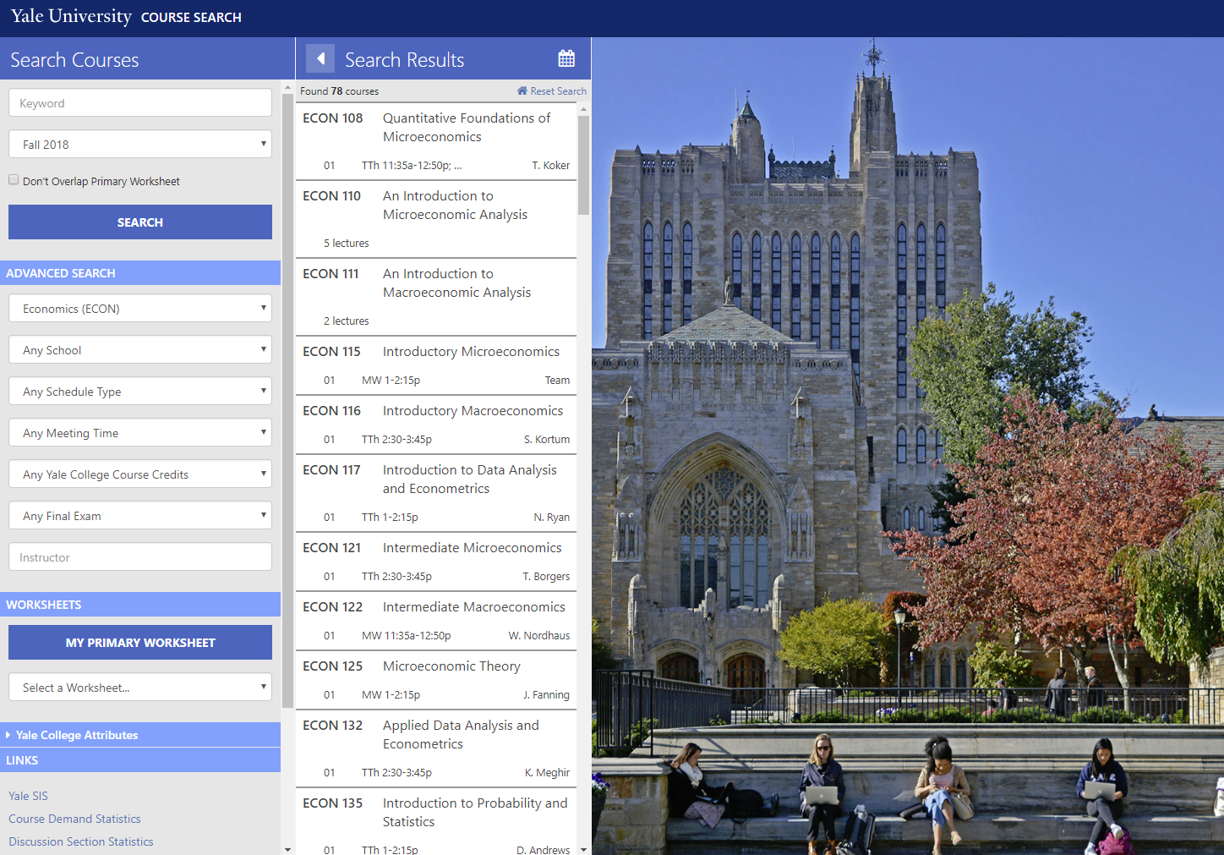Click the LINKS section header

[140, 760]
